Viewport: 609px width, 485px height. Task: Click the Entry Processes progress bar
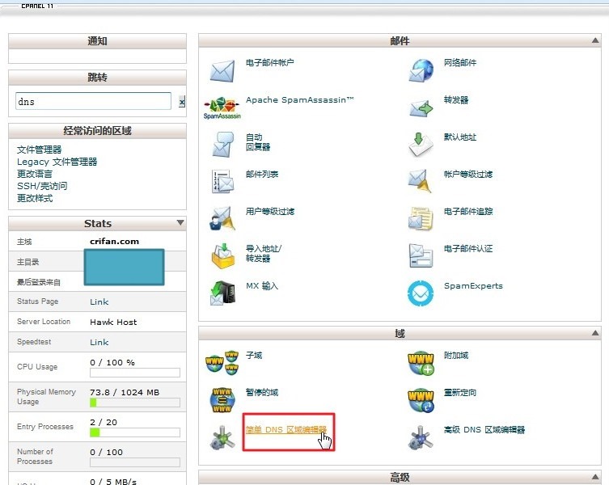tap(135, 432)
